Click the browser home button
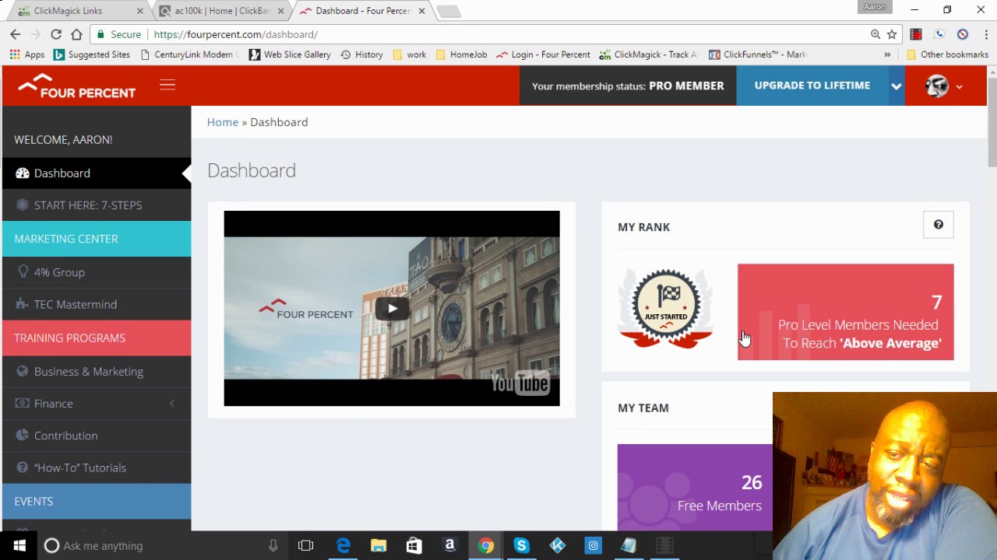Image resolution: width=997 pixels, height=560 pixels. click(x=76, y=34)
